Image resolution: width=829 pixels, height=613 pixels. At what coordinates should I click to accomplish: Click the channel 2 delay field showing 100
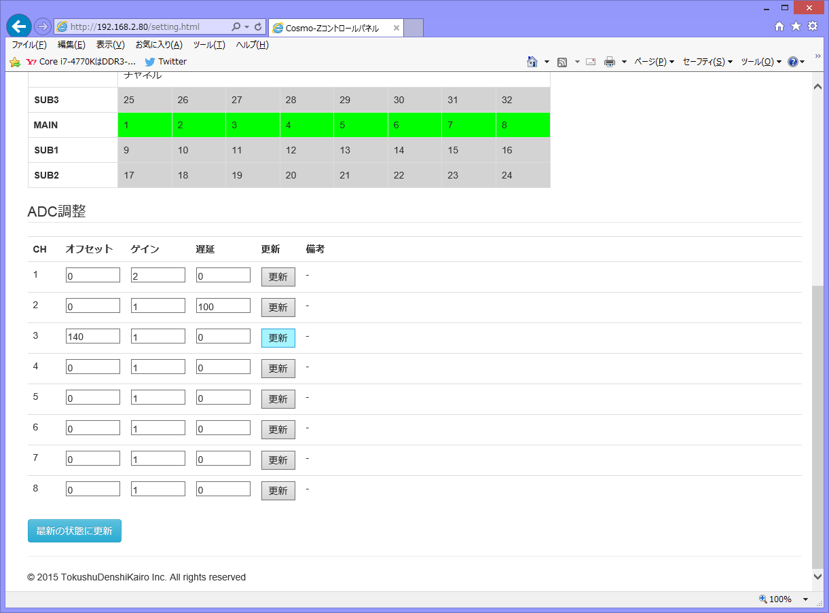(223, 306)
